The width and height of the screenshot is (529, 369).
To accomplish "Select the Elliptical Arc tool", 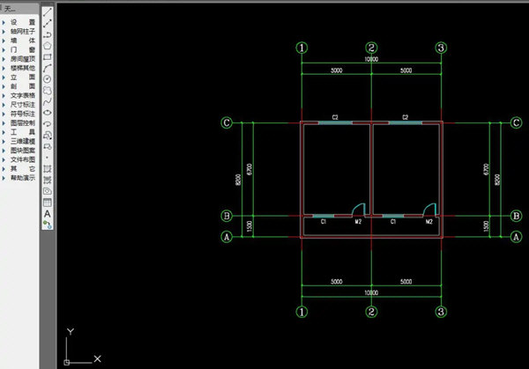I will coord(48,123).
